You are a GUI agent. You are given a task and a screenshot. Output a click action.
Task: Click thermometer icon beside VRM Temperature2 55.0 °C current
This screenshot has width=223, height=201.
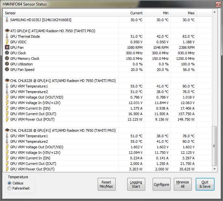point(7,141)
